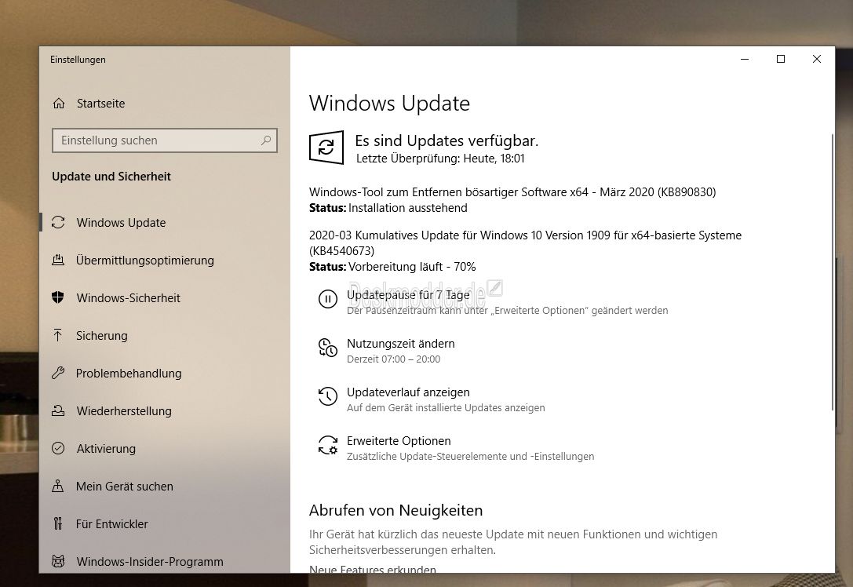
Task: Open Erweiterte Optionen
Action: pos(399,441)
